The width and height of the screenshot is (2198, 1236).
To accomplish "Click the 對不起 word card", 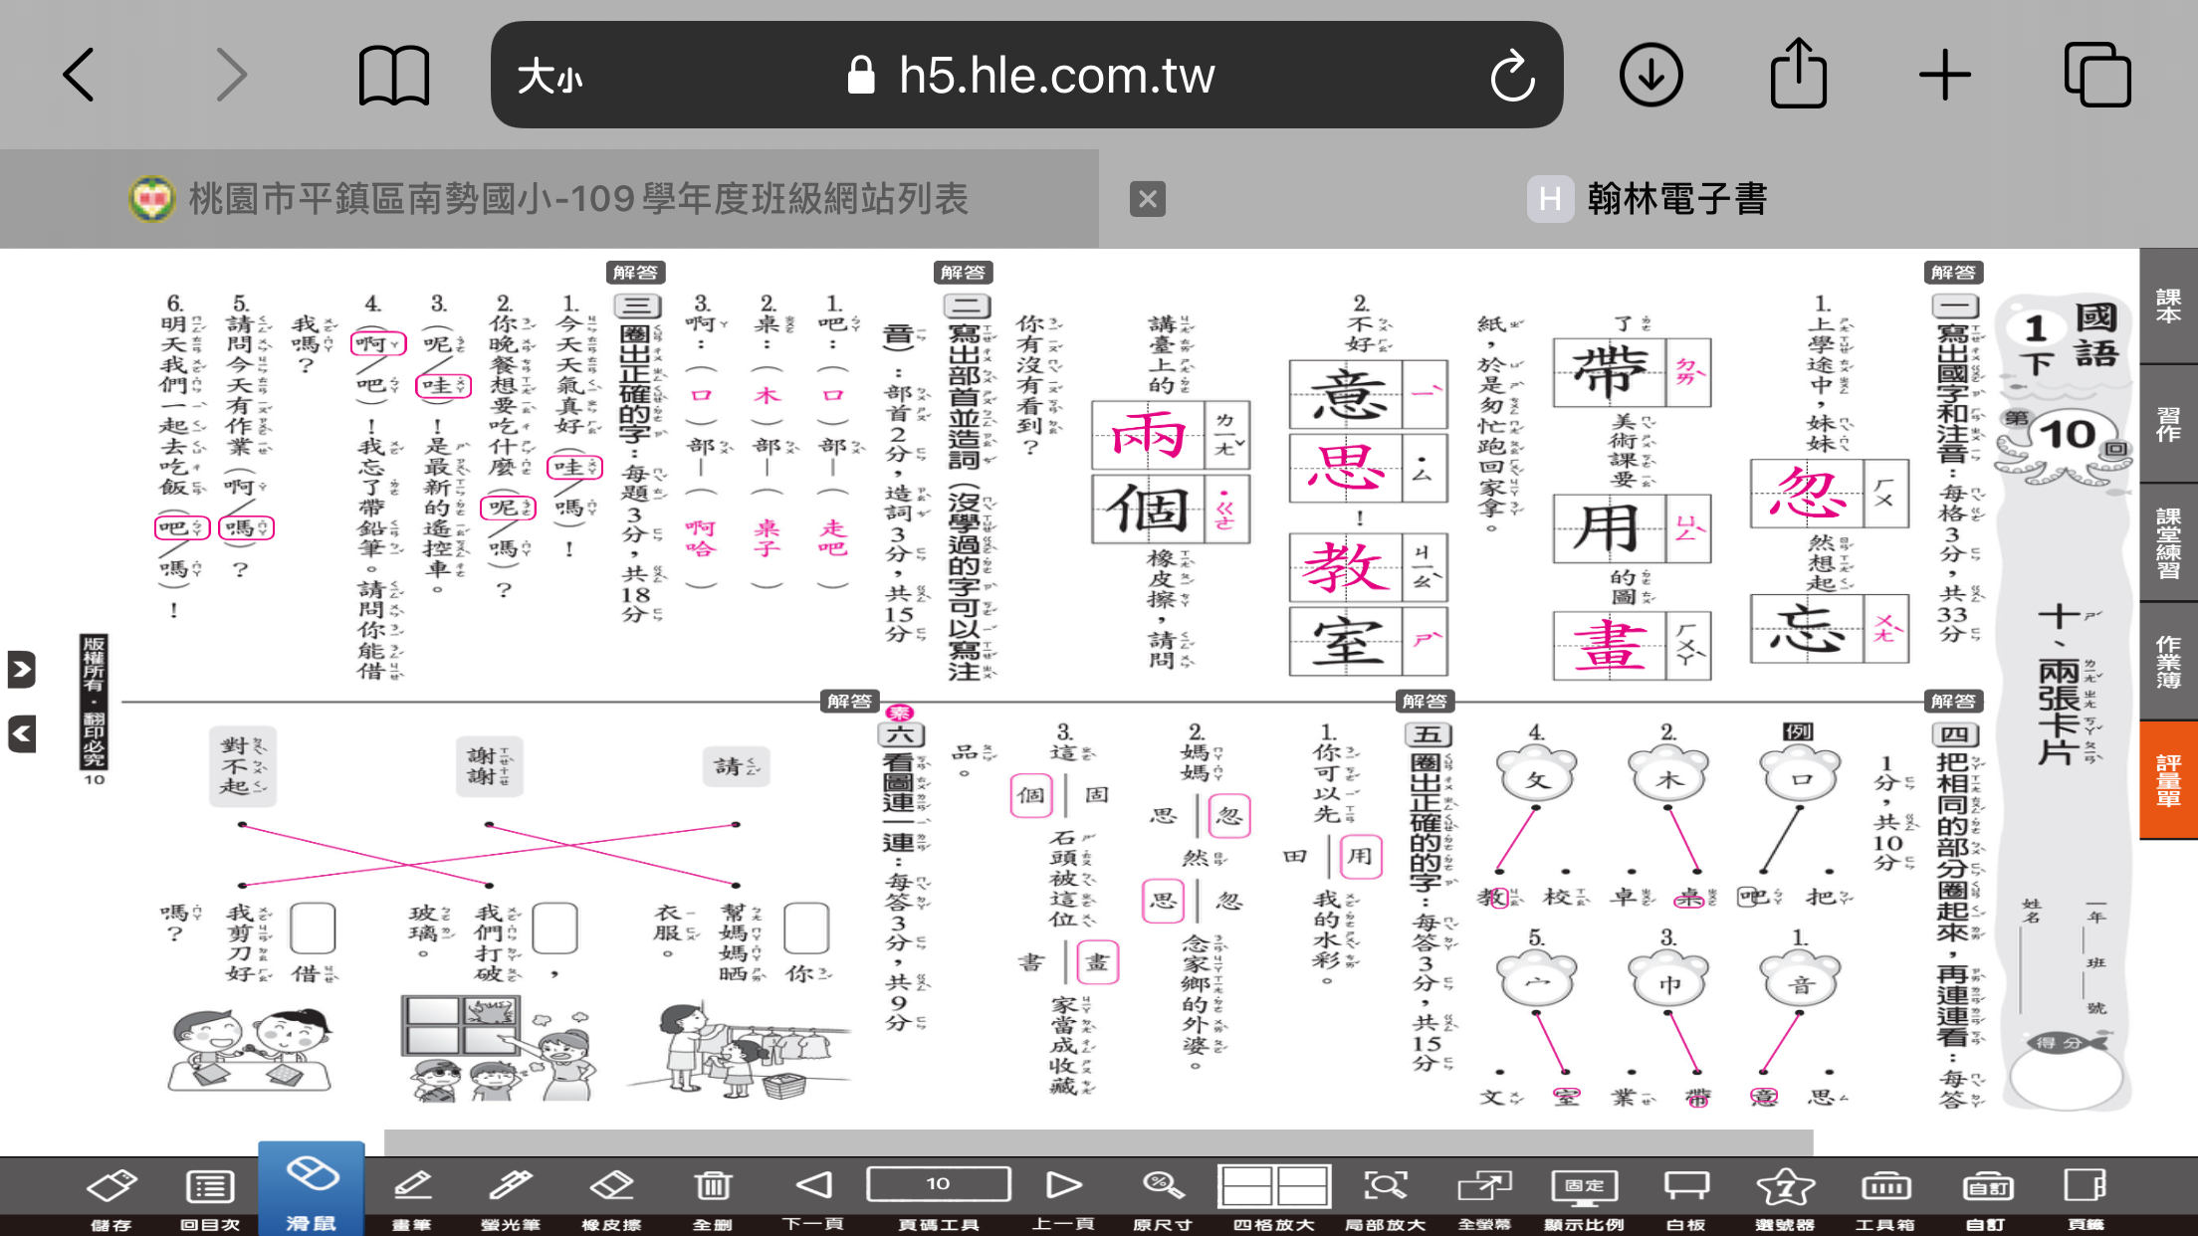I will pyautogui.click(x=243, y=766).
